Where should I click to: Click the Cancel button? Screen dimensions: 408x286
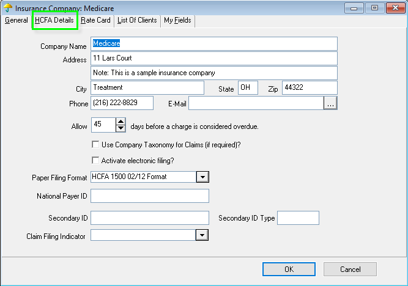[350, 269]
